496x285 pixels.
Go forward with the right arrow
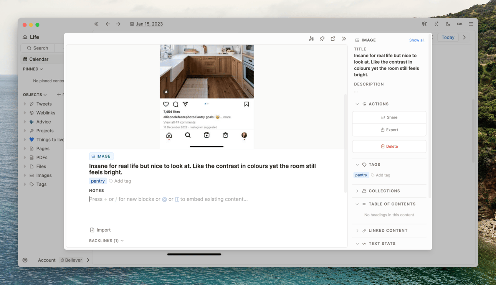pyautogui.click(x=118, y=24)
